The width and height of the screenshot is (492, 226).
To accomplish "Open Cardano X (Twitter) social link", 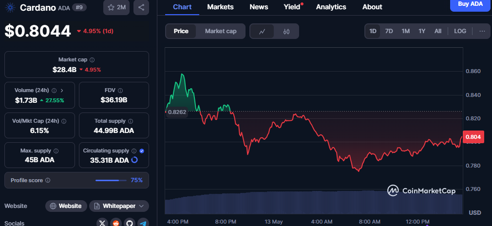I will [x=102, y=223].
